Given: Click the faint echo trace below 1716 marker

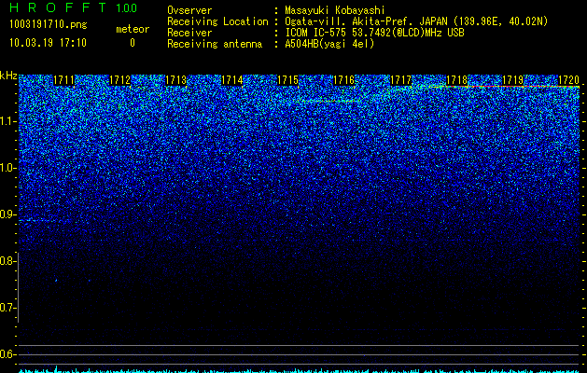Looking at the screenshot, I should [x=329, y=101].
